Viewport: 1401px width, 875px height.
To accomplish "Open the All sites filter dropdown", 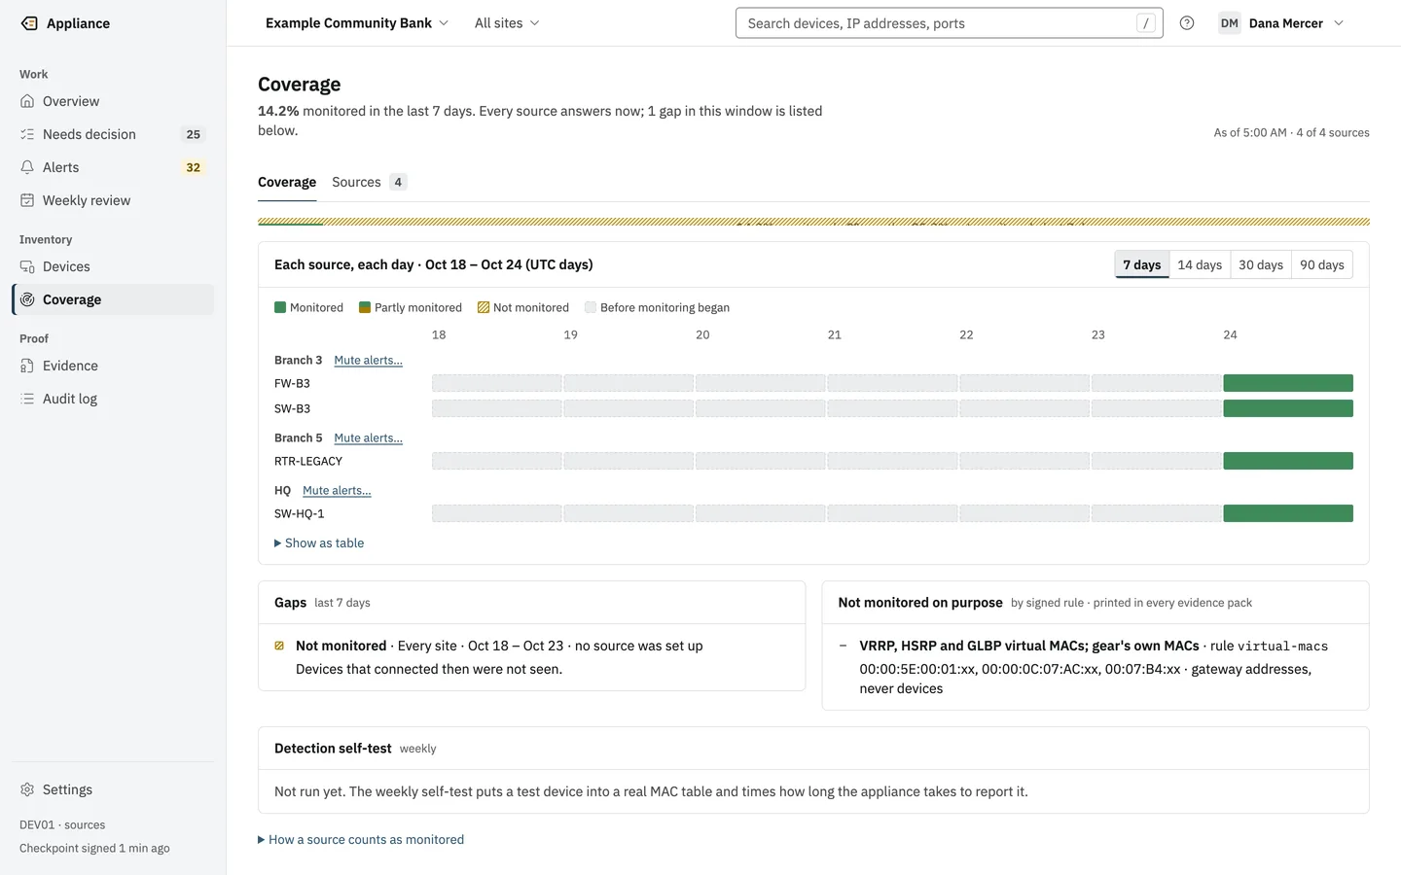I will [506, 23].
